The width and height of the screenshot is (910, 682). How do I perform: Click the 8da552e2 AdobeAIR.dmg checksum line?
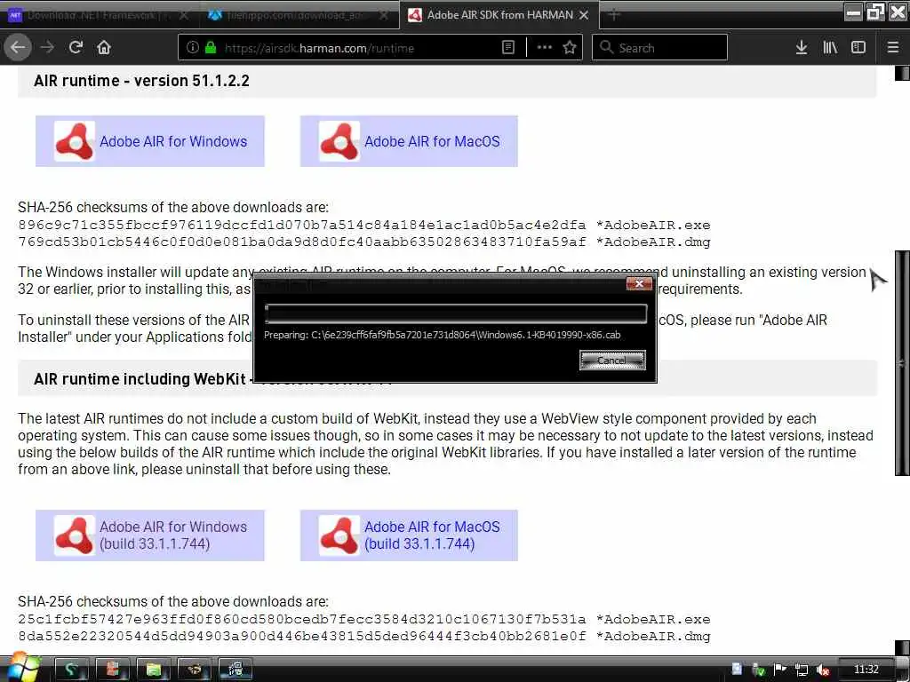[x=363, y=636]
